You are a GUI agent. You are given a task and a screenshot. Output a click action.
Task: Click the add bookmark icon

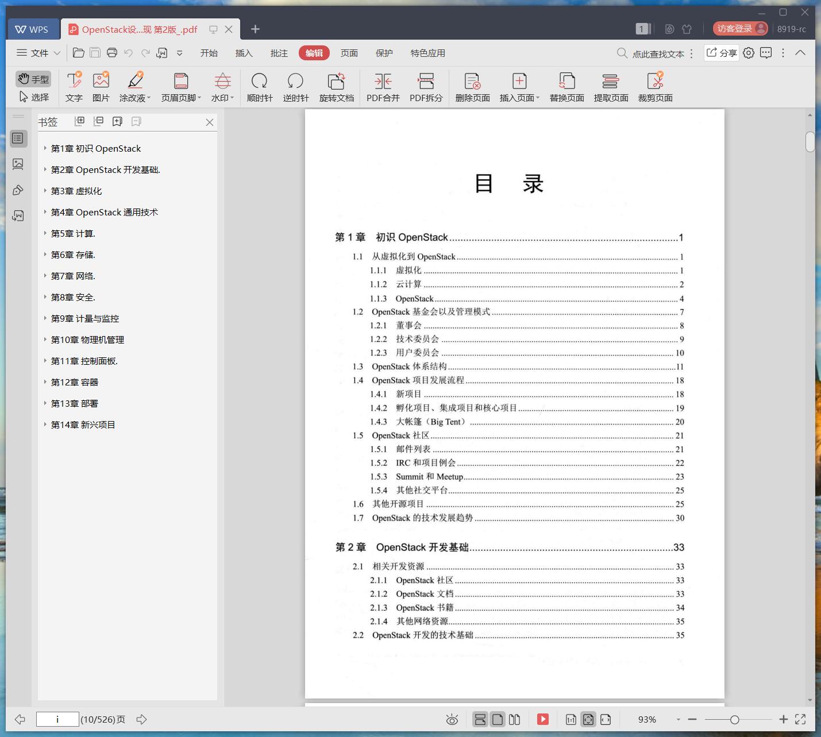(117, 121)
